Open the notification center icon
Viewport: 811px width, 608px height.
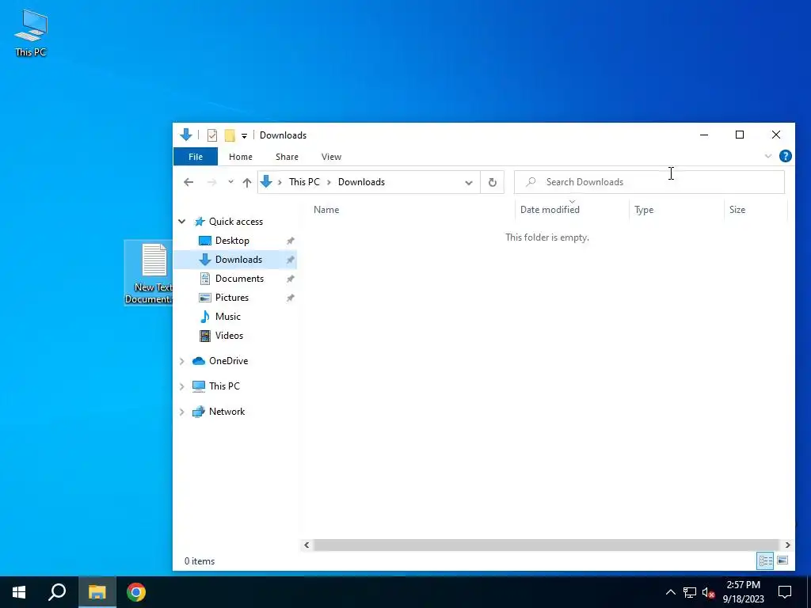(x=785, y=592)
